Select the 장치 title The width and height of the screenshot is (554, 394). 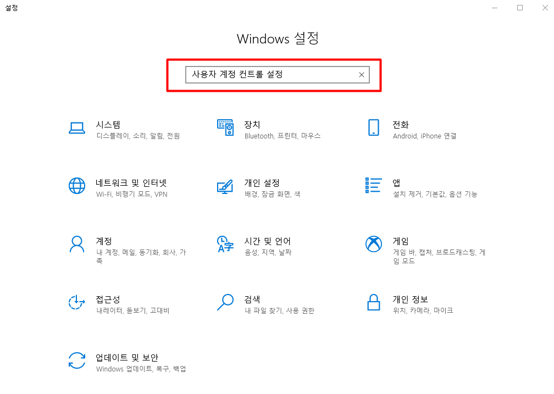tap(252, 124)
